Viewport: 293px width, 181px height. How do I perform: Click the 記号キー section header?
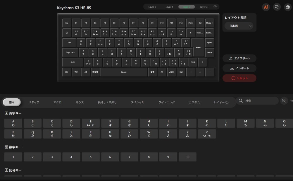[x=13, y=170]
